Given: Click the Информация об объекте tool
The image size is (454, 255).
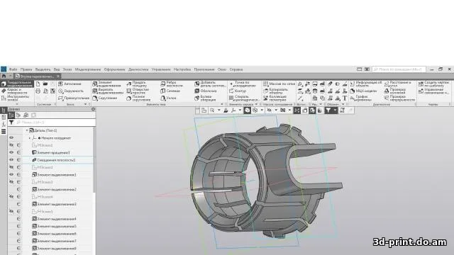Looking at the screenshot, I should point(366,84).
